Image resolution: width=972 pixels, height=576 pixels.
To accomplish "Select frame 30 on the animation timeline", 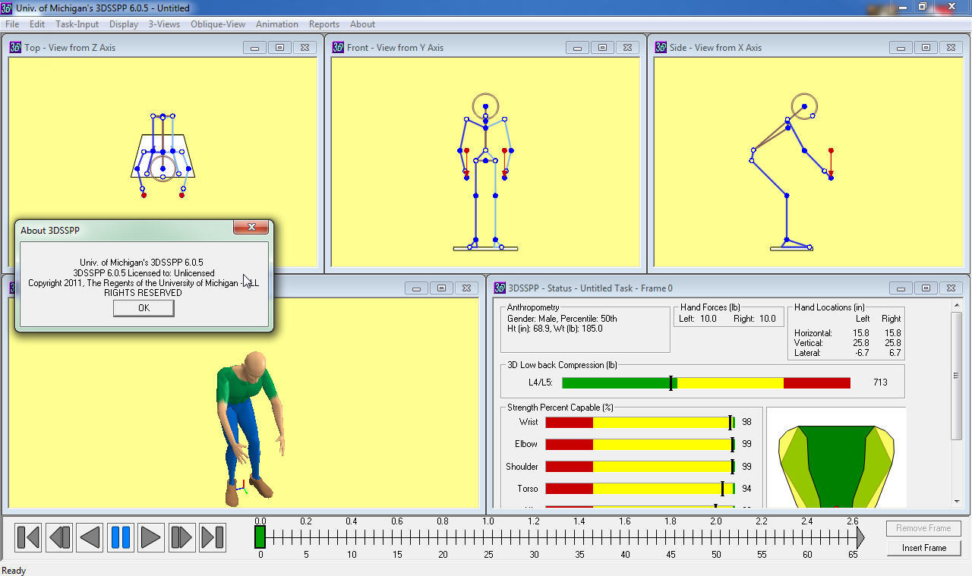I will point(534,538).
